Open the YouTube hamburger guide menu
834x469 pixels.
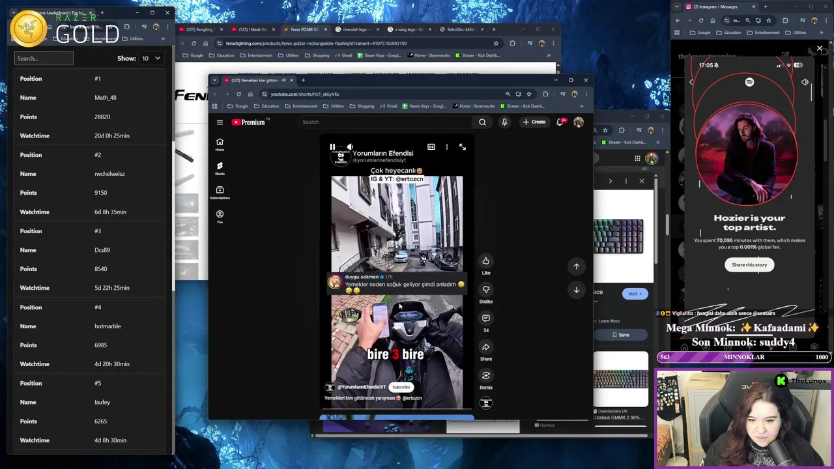tap(220, 122)
